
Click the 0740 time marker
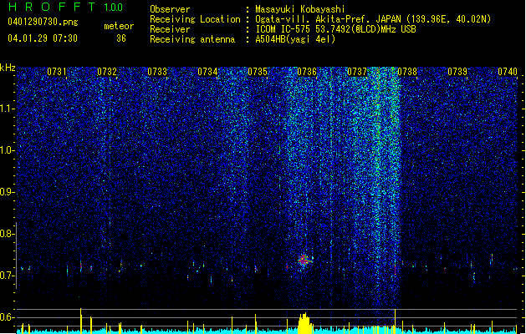coord(508,72)
